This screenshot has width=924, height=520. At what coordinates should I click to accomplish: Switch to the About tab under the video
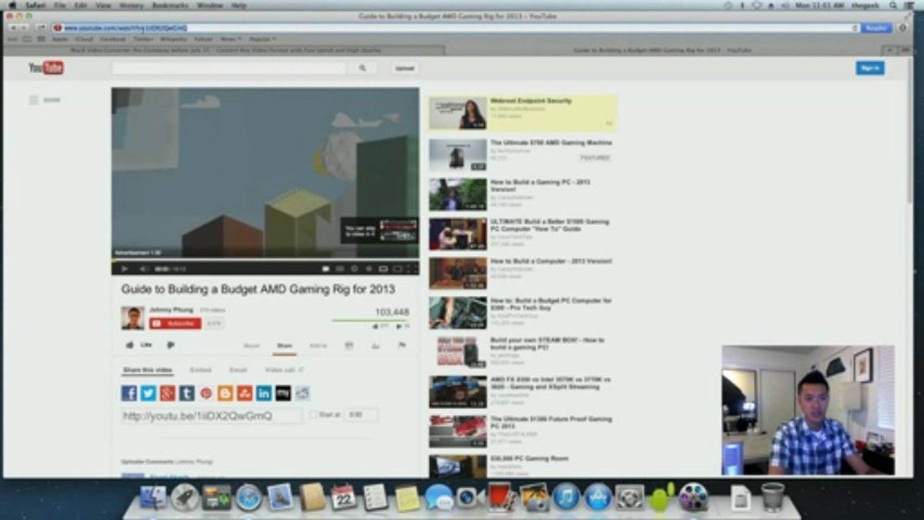click(x=251, y=346)
